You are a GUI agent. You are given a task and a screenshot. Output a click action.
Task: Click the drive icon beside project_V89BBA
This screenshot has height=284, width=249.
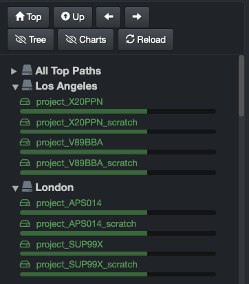coord(25,143)
